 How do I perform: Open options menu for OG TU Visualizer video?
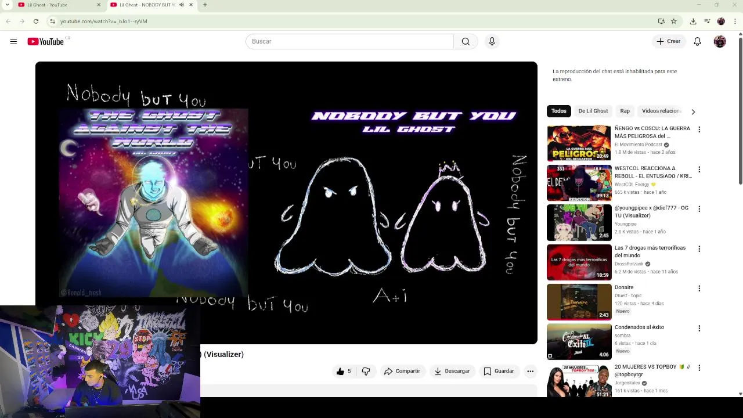699,209
